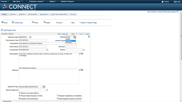The height and width of the screenshot is (102, 182).
Task: Click the Special Approver lookup magnifier
Action: 47,90
